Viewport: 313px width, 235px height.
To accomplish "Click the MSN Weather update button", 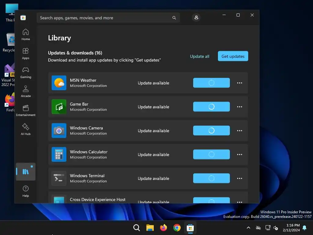I will point(212,83).
